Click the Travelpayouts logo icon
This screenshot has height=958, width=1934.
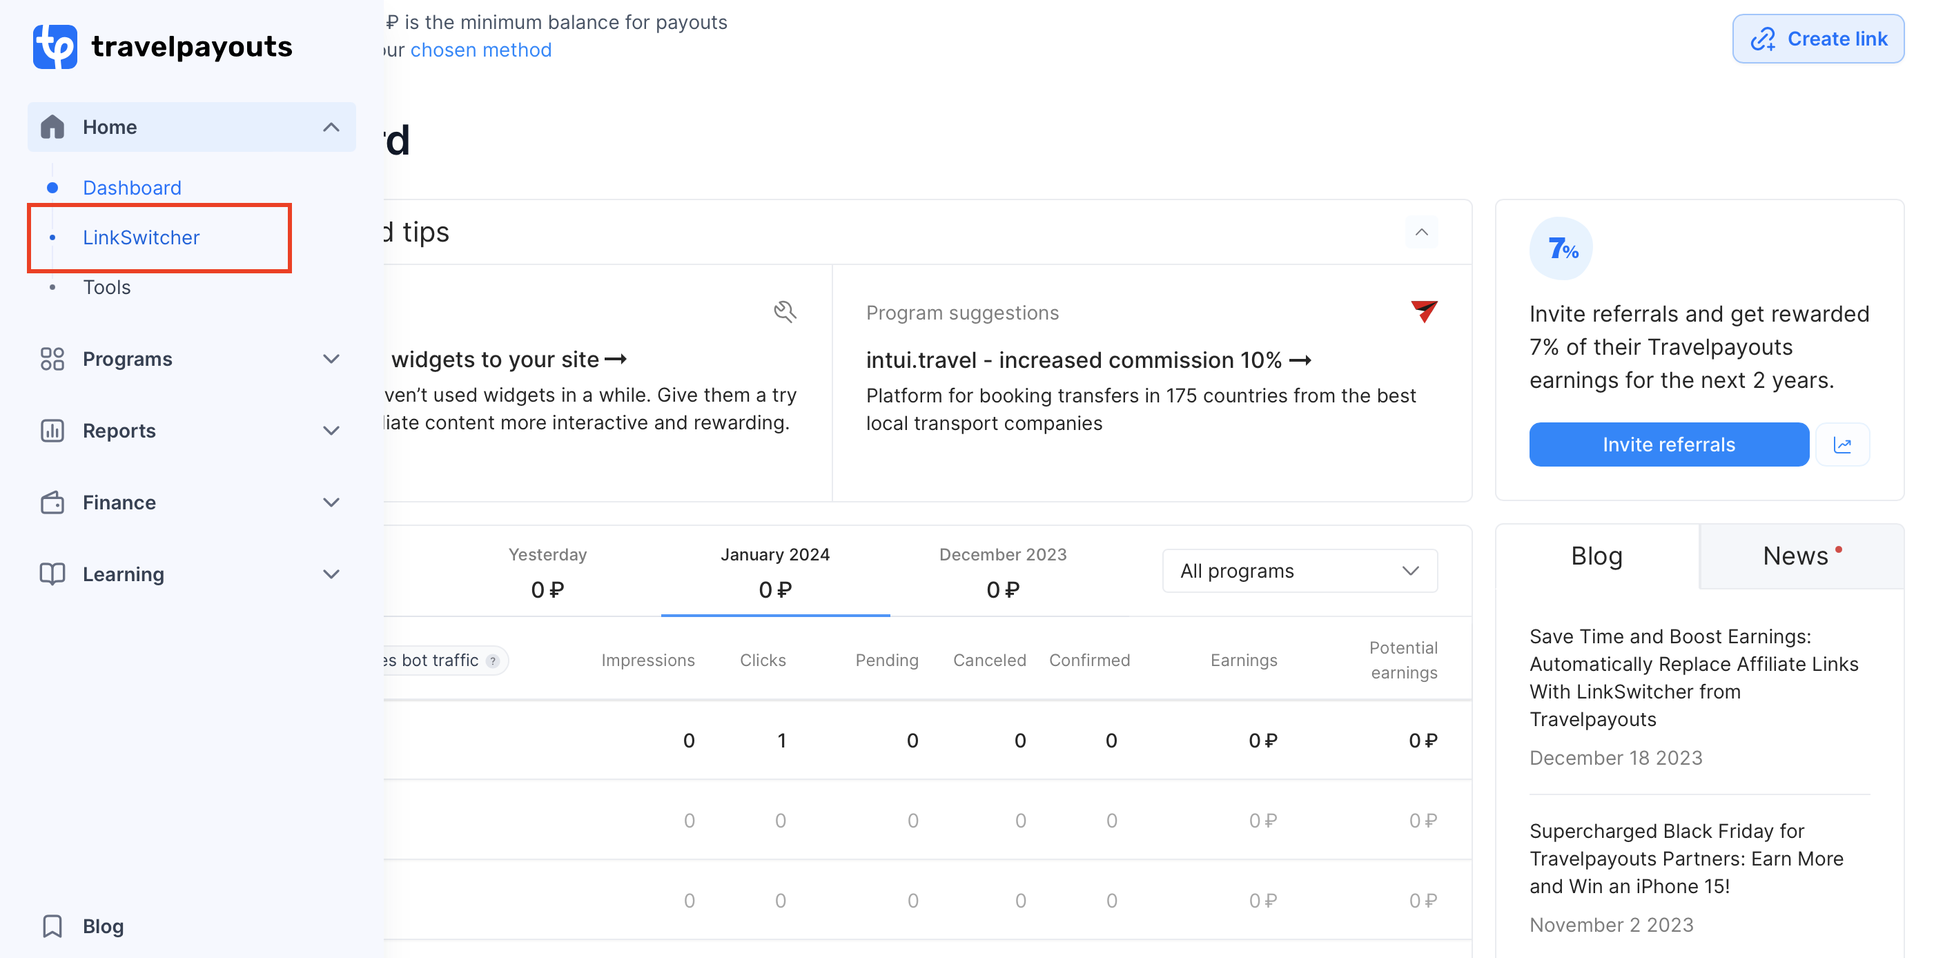point(55,46)
